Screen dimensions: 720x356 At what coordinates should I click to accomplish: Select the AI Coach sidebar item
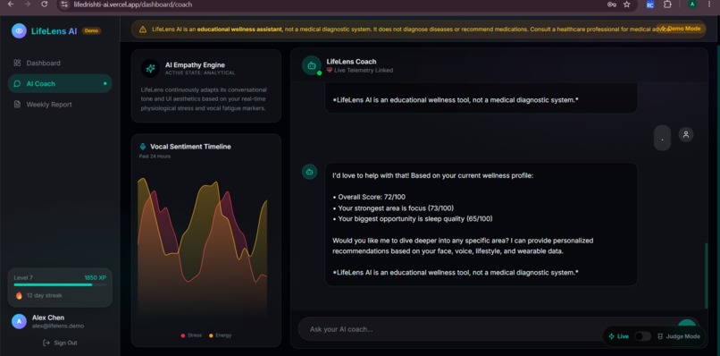[x=60, y=84]
